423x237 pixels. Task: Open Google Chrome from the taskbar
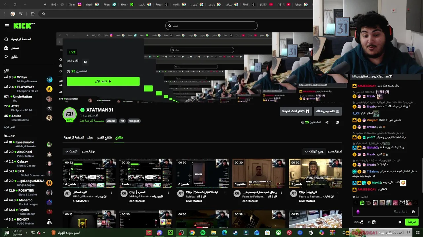click(x=192, y=233)
